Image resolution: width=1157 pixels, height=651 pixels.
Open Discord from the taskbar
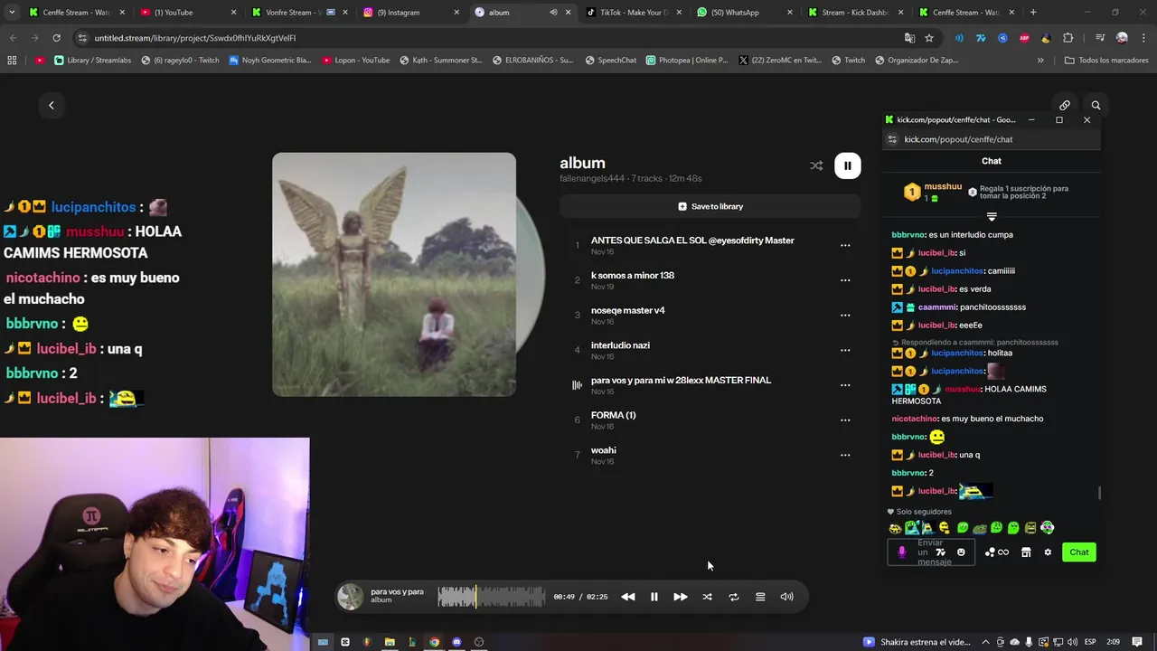[x=456, y=642]
